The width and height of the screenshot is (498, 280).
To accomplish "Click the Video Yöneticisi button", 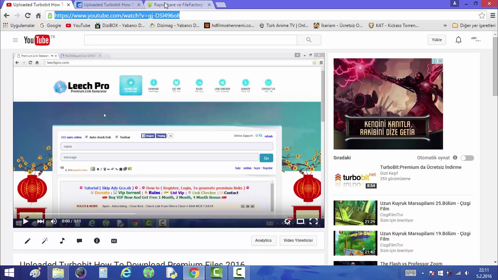I will click(x=298, y=240).
